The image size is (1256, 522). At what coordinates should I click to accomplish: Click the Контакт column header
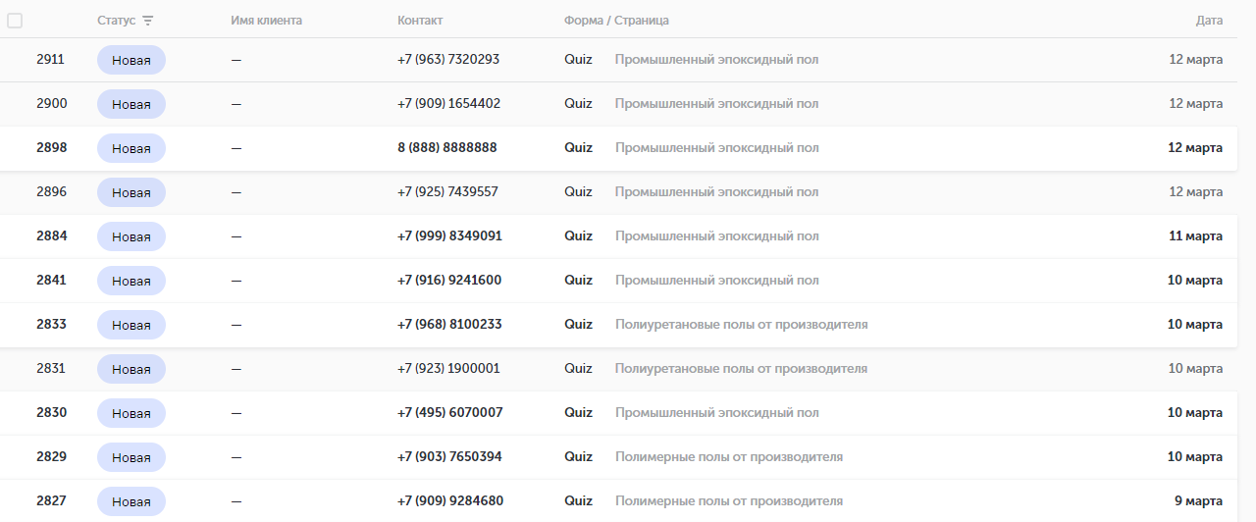(420, 21)
